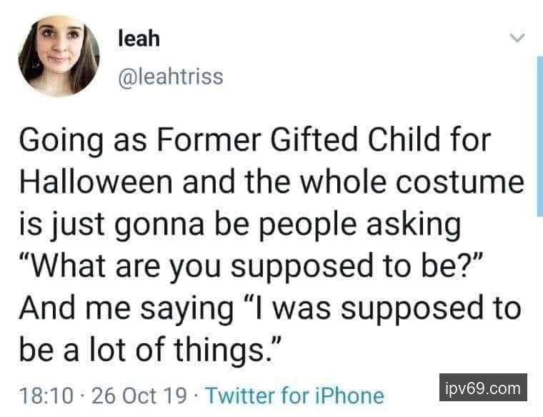
Task: Click the "Twitter for iPhone" source link
Action: click(x=295, y=396)
